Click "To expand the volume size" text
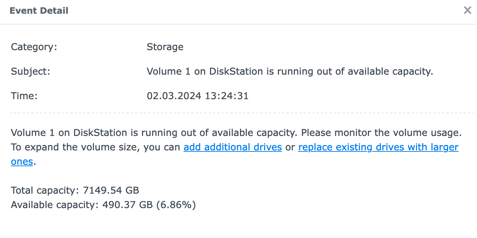The width and height of the screenshot is (477, 238). pos(76,147)
